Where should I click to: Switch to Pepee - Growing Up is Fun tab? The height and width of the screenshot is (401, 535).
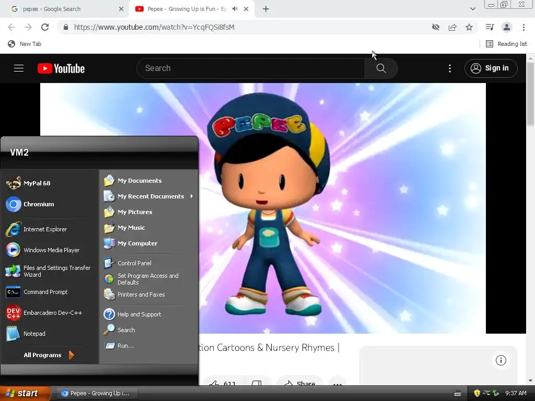pos(187,9)
